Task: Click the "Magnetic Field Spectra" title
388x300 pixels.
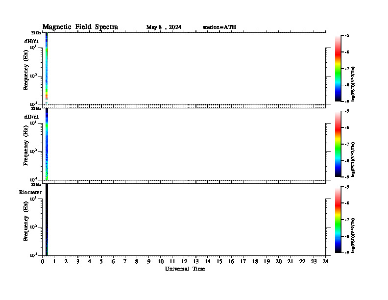Action: click(80, 27)
